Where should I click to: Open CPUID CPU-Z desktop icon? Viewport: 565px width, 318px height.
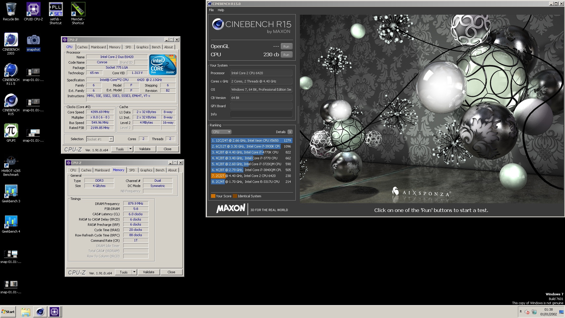pyautogui.click(x=33, y=12)
